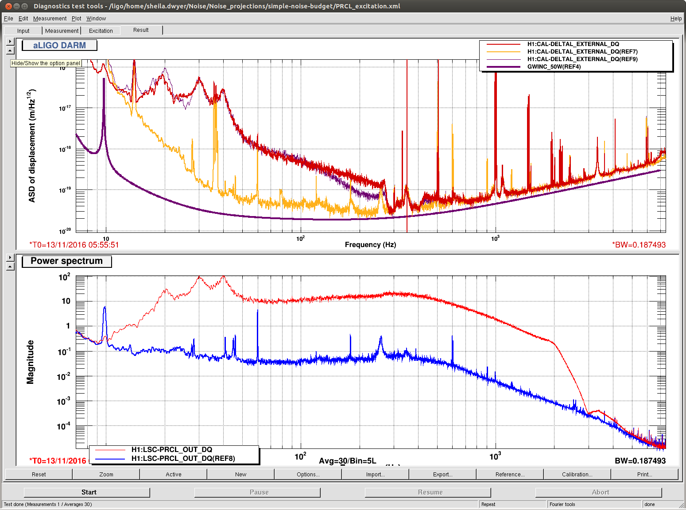686x510 pixels.
Task: Click the orange REF7 legend line swatch
Action: tap(504, 52)
